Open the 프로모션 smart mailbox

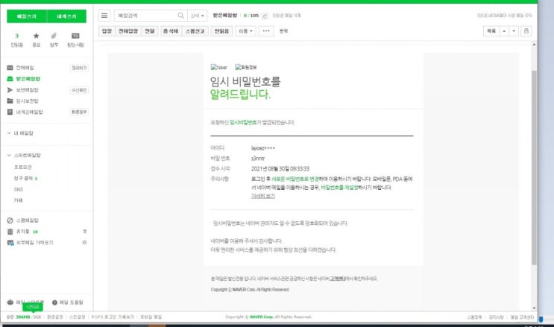[22, 167]
